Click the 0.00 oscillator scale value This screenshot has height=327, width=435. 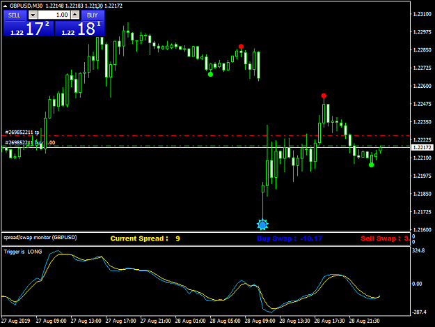[x=417, y=284]
